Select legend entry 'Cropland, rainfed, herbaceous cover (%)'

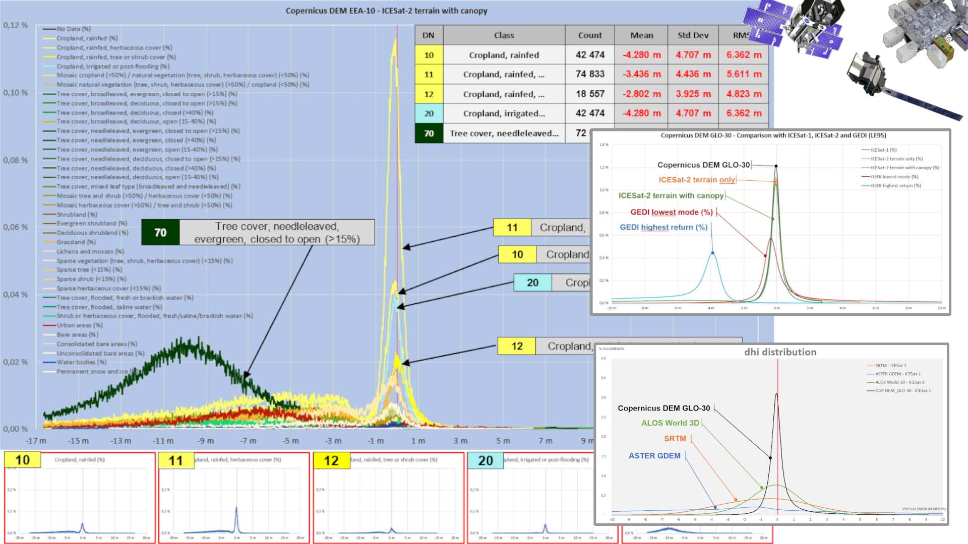click(x=107, y=47)
